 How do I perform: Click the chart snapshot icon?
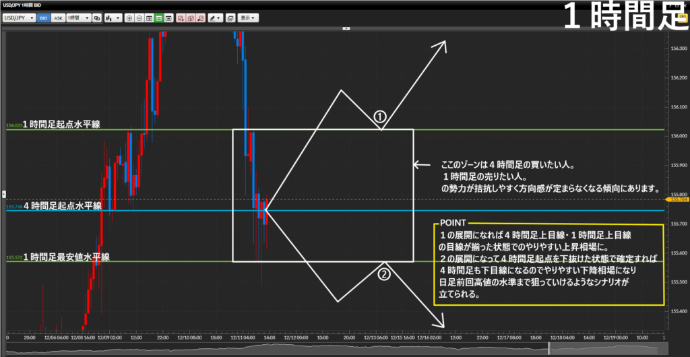coord(230,18)
